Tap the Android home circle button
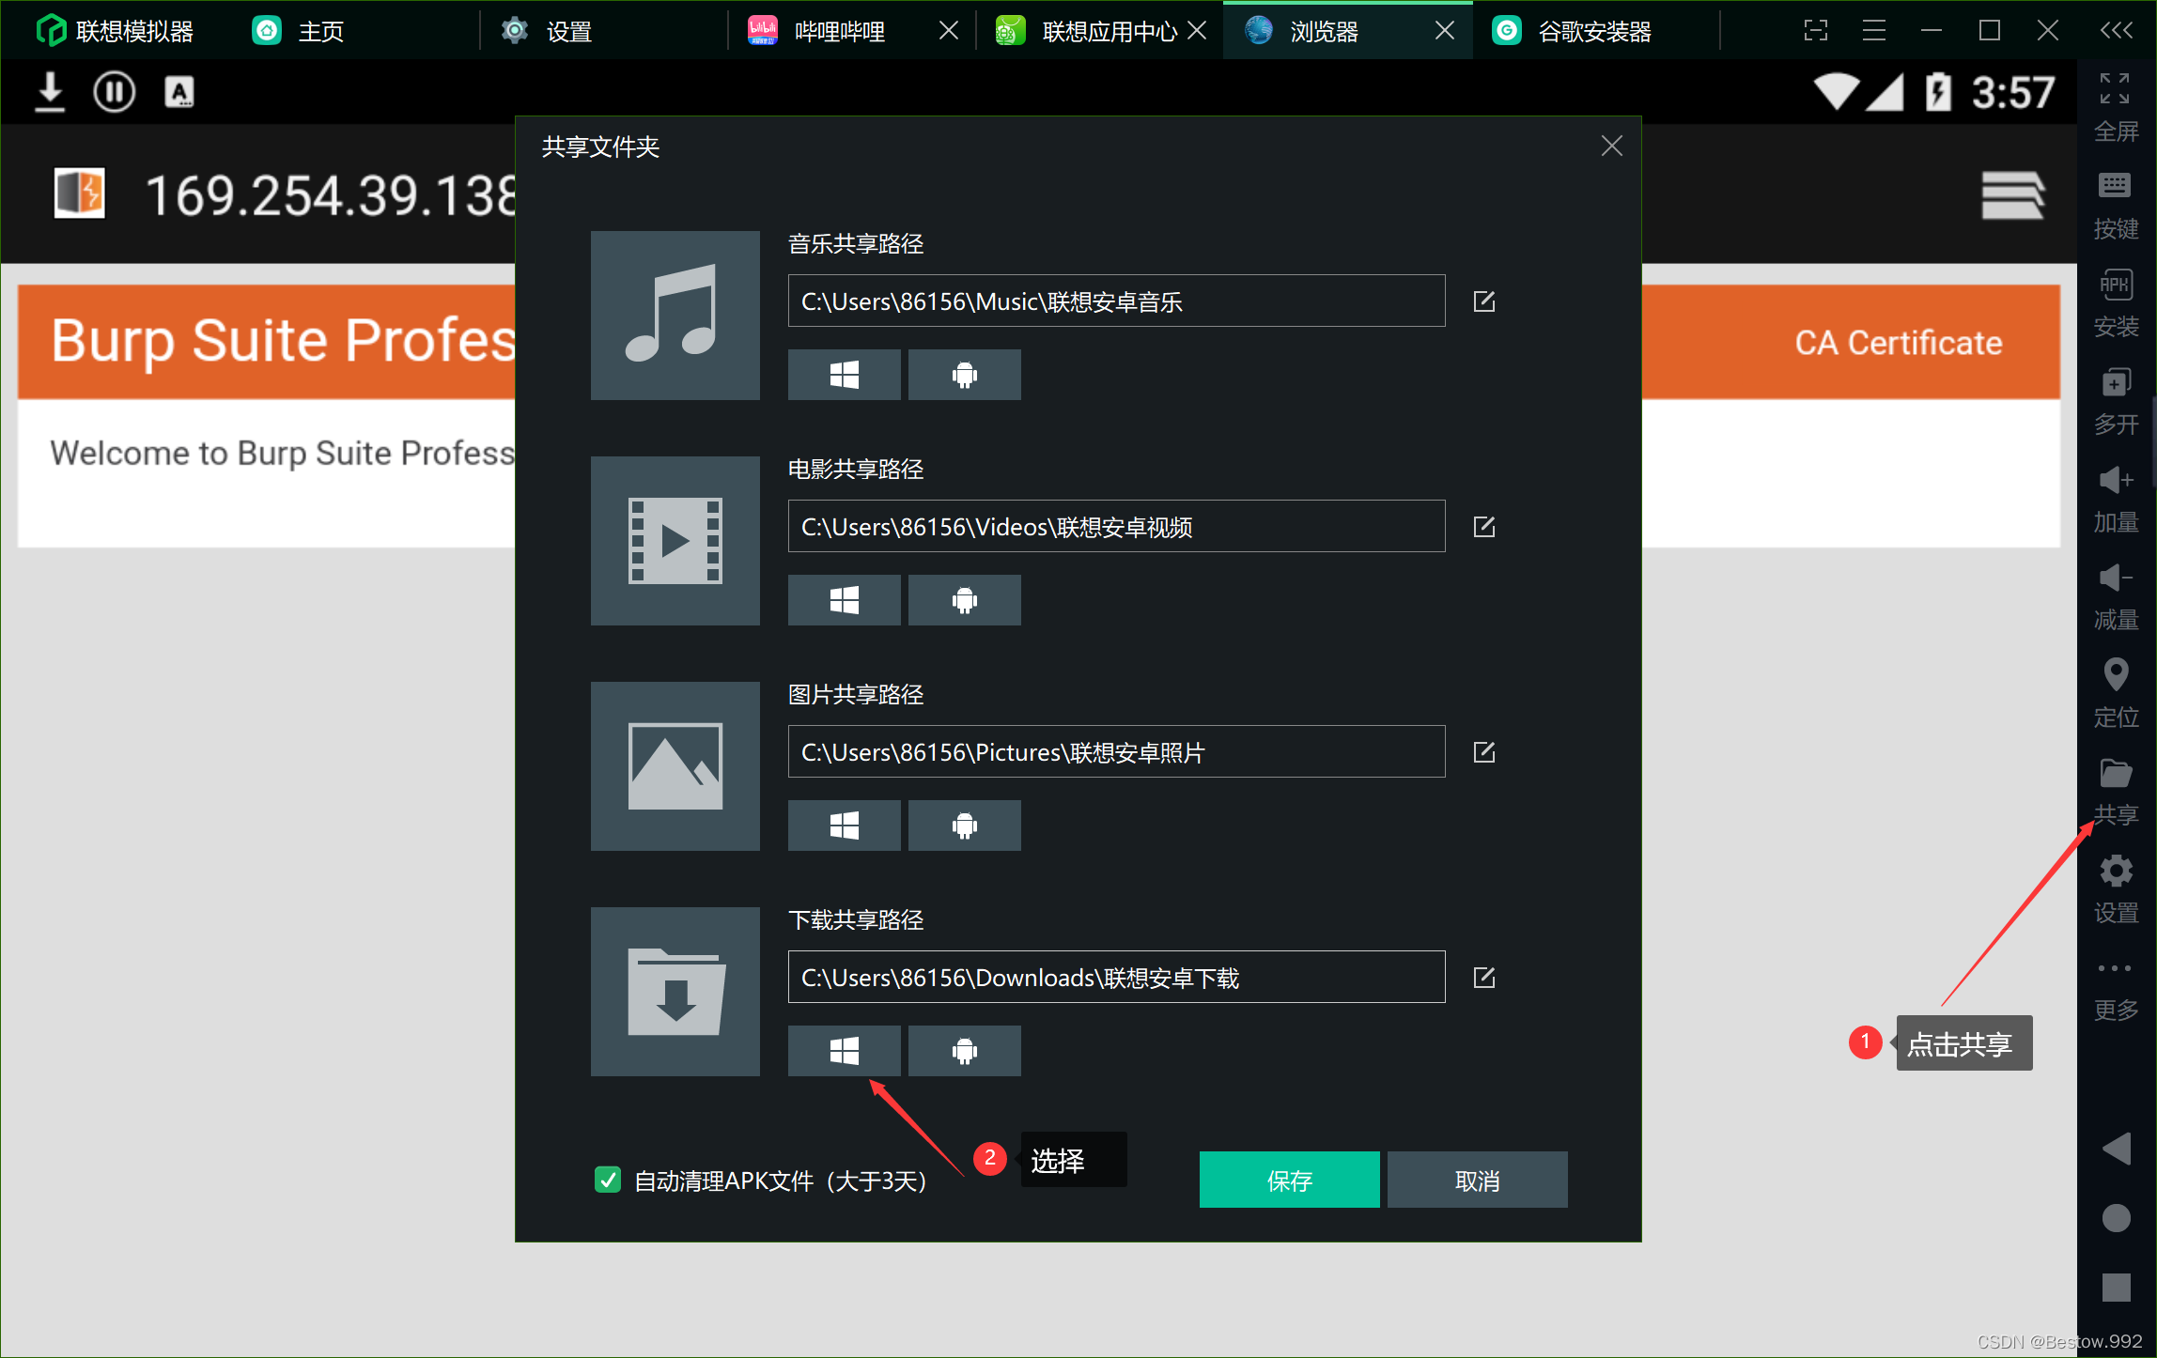The height and width of the screenshot is (1358, 2157). pos(2116,1218)
